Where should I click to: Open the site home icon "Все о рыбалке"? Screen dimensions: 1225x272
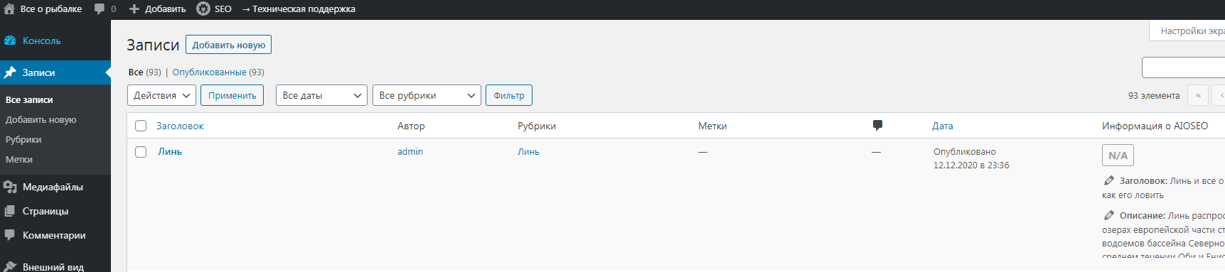(x=9, y=9)
